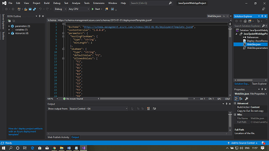
Task: Switch to the Output tab
Action: click(75, 137)
